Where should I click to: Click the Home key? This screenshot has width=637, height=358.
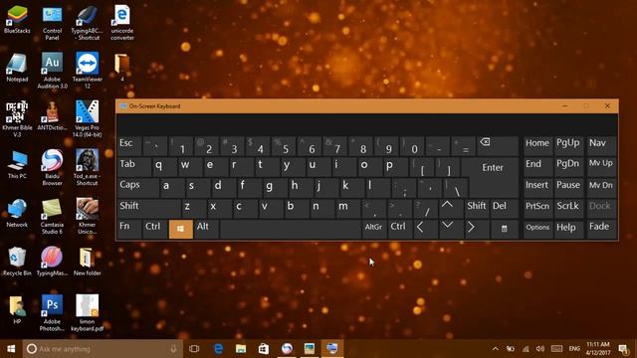[x=537, y=146]
